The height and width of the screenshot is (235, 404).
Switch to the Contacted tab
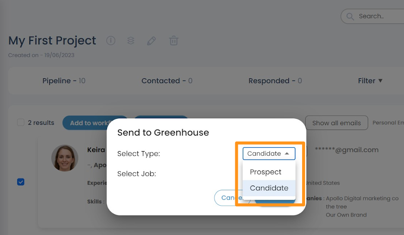[167, 80]
